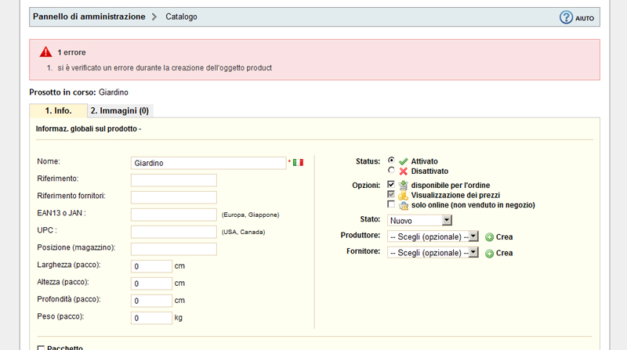Click the green plus icon beside Fornitore

click(x=489, y=253)
